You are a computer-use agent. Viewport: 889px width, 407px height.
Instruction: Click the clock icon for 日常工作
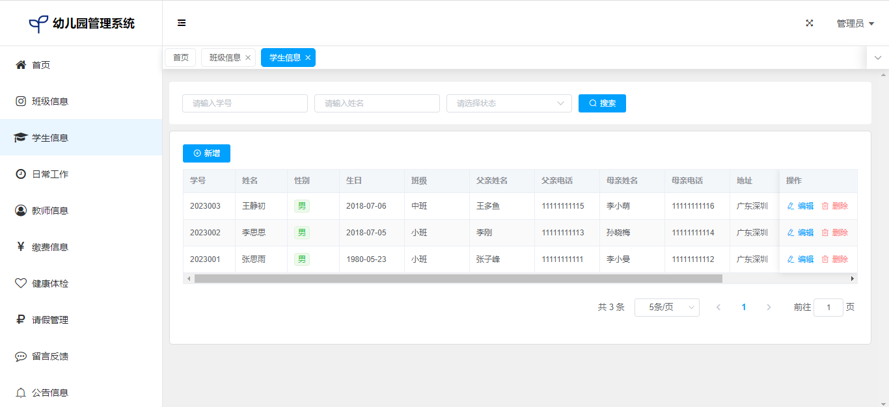pyautogui.click(x=21, y=174)
